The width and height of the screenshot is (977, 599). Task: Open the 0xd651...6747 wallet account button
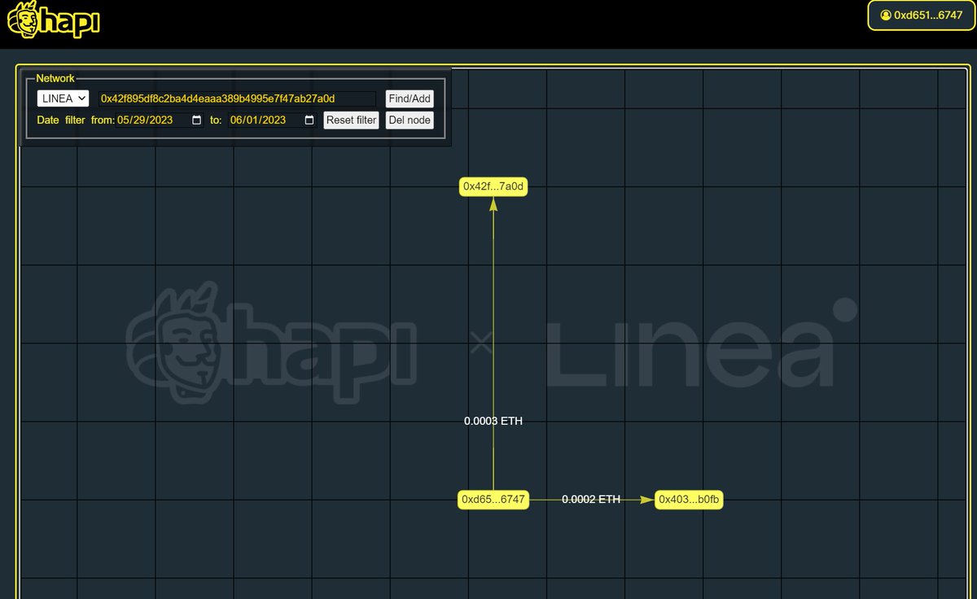coord(921,15)
